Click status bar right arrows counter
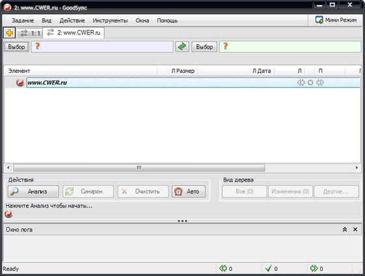Screen dimensions: 365x276 click(316, 269)
